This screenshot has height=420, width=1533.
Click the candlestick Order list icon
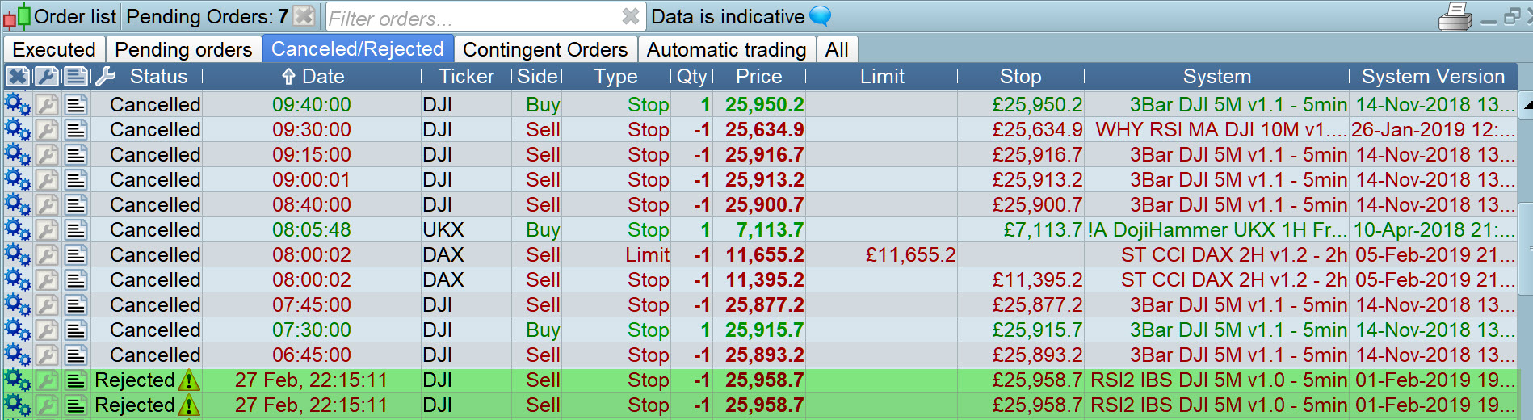(17, 16)
